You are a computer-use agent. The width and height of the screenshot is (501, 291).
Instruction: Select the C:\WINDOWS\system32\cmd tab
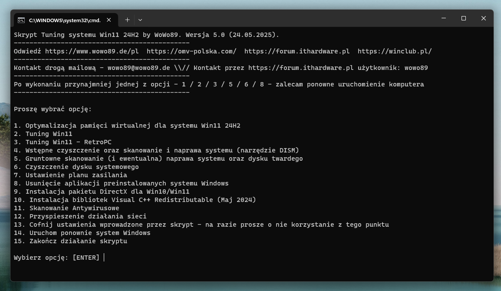click(66, 20)
